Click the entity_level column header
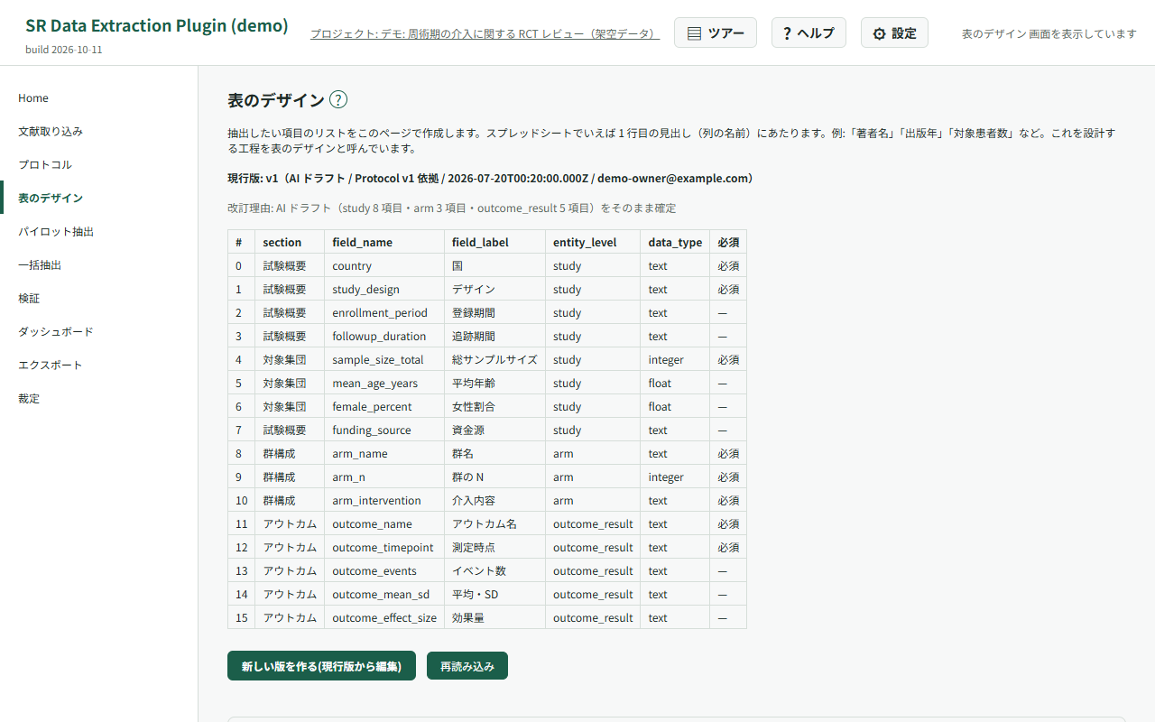Screen dimensions: 1155x722 593,242
